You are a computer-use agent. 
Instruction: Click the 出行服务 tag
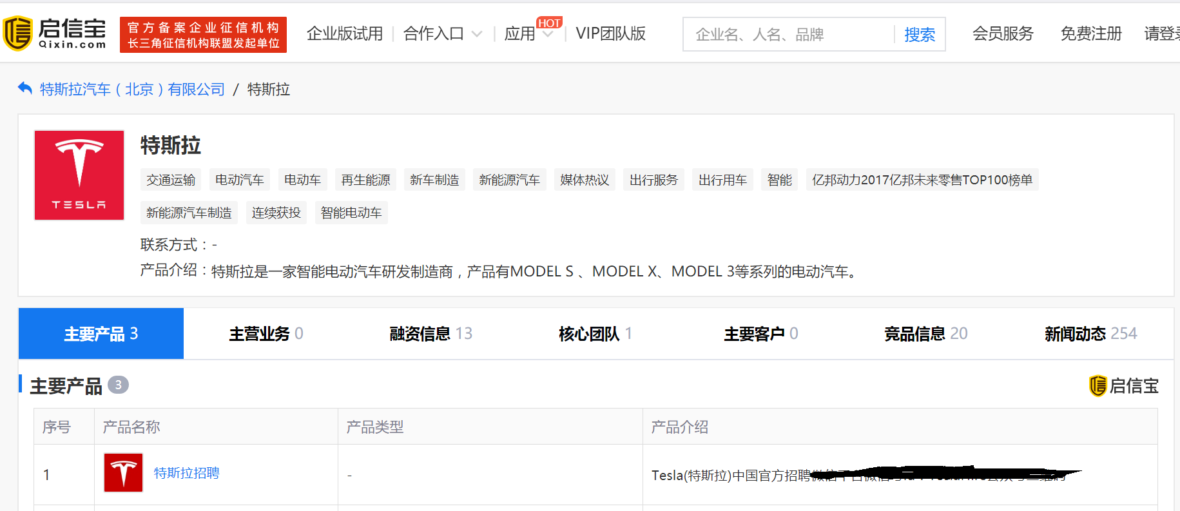(x=654, y=180)
